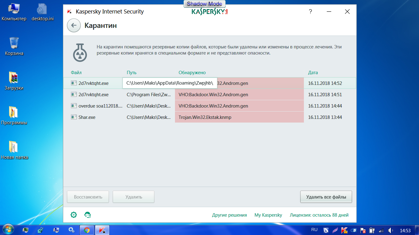Open the Корзина recycle bin
Viewport: 419px width, 235px height.
coord(14,47)
